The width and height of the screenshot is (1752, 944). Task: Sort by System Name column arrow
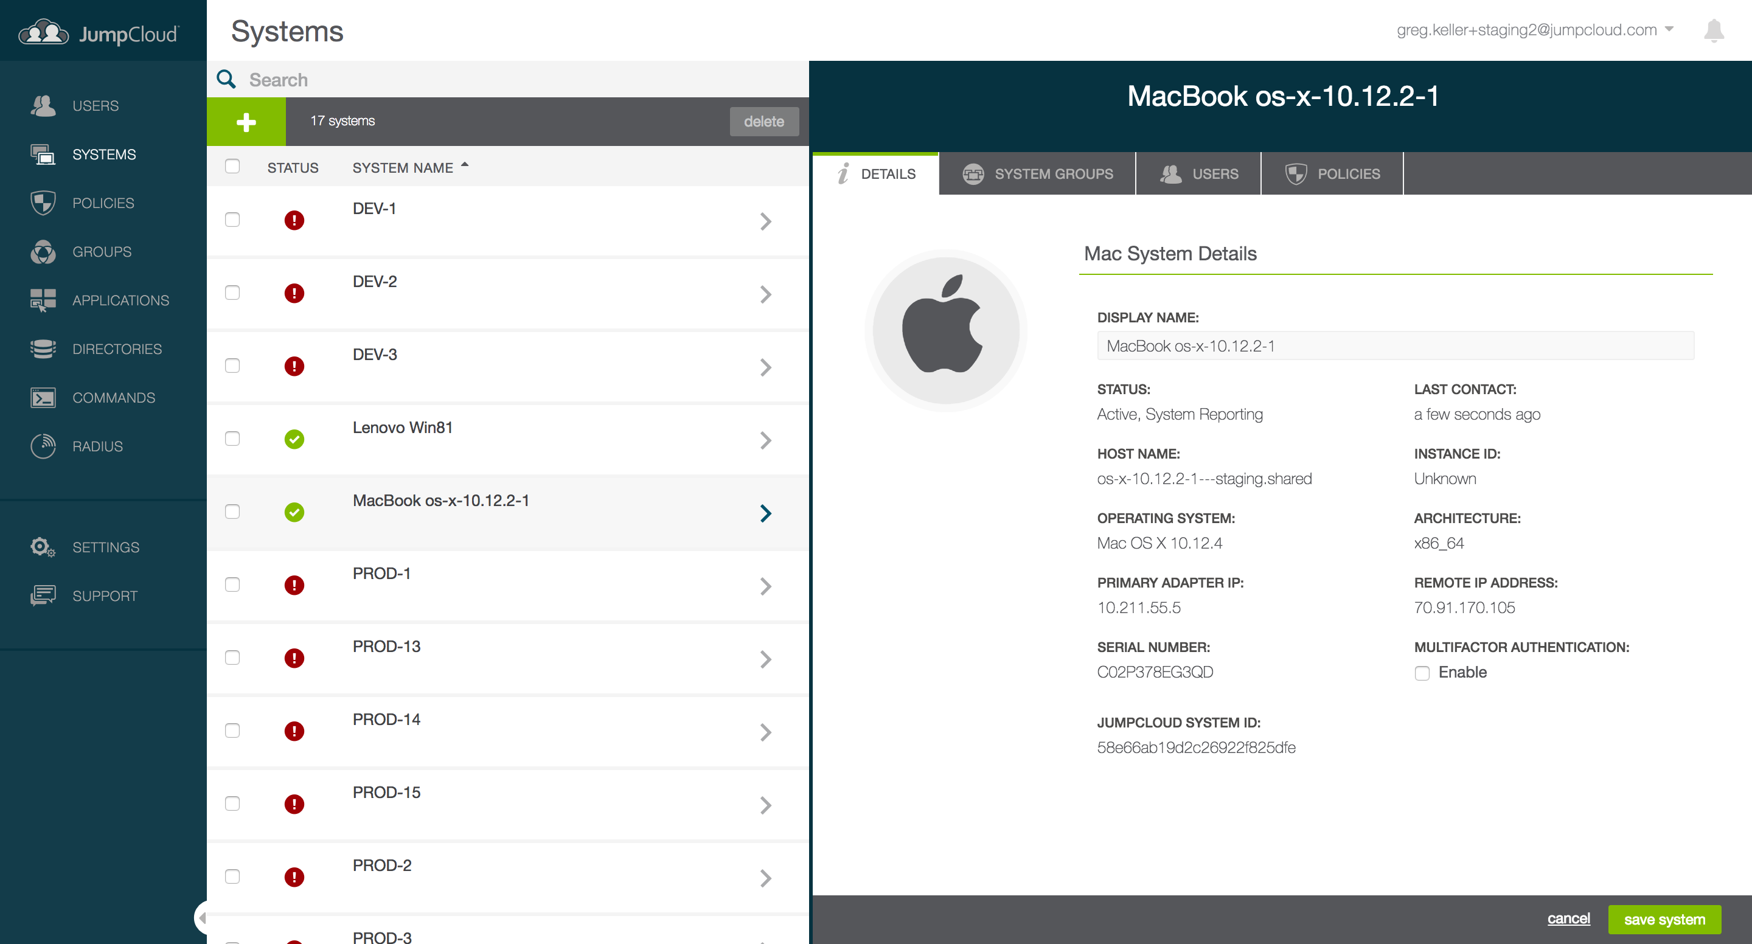[x=465, y=165]
